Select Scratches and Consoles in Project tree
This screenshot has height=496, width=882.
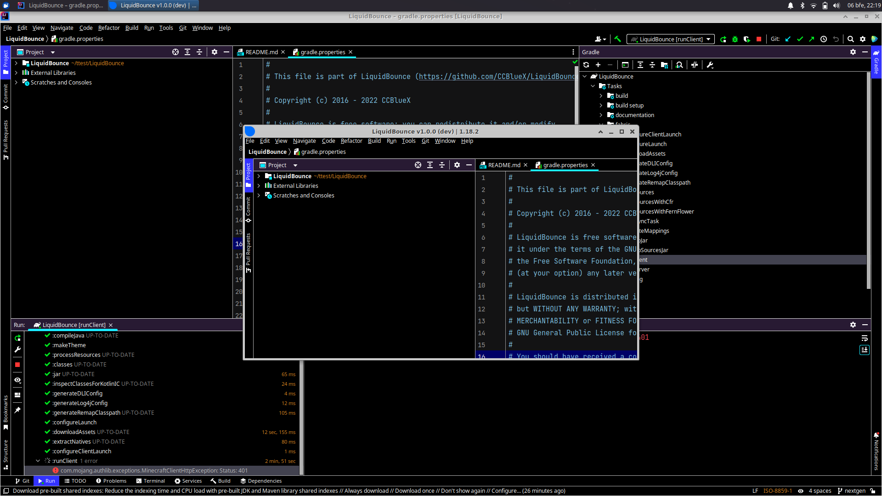coord(60,82)
